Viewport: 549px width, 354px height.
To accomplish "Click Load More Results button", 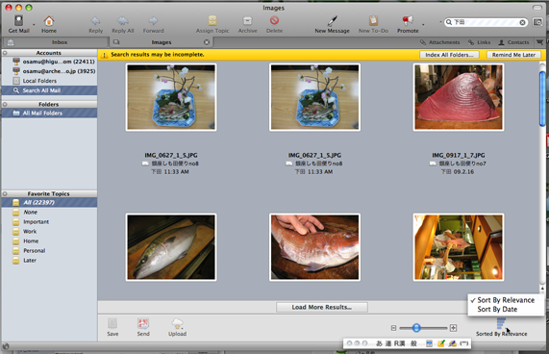I will point(322,307).
